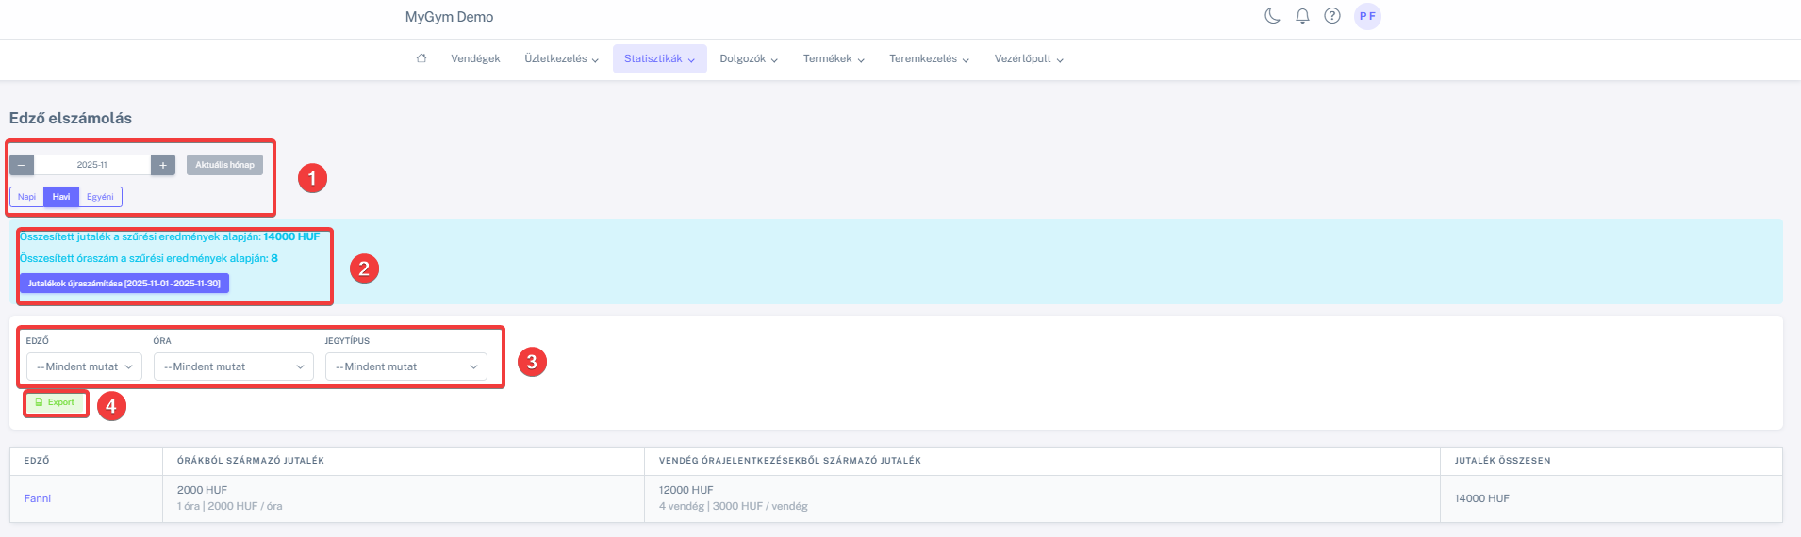Open the Óra filter dropdown
This screenshot has width=1801, height=537.
[233, 366]
